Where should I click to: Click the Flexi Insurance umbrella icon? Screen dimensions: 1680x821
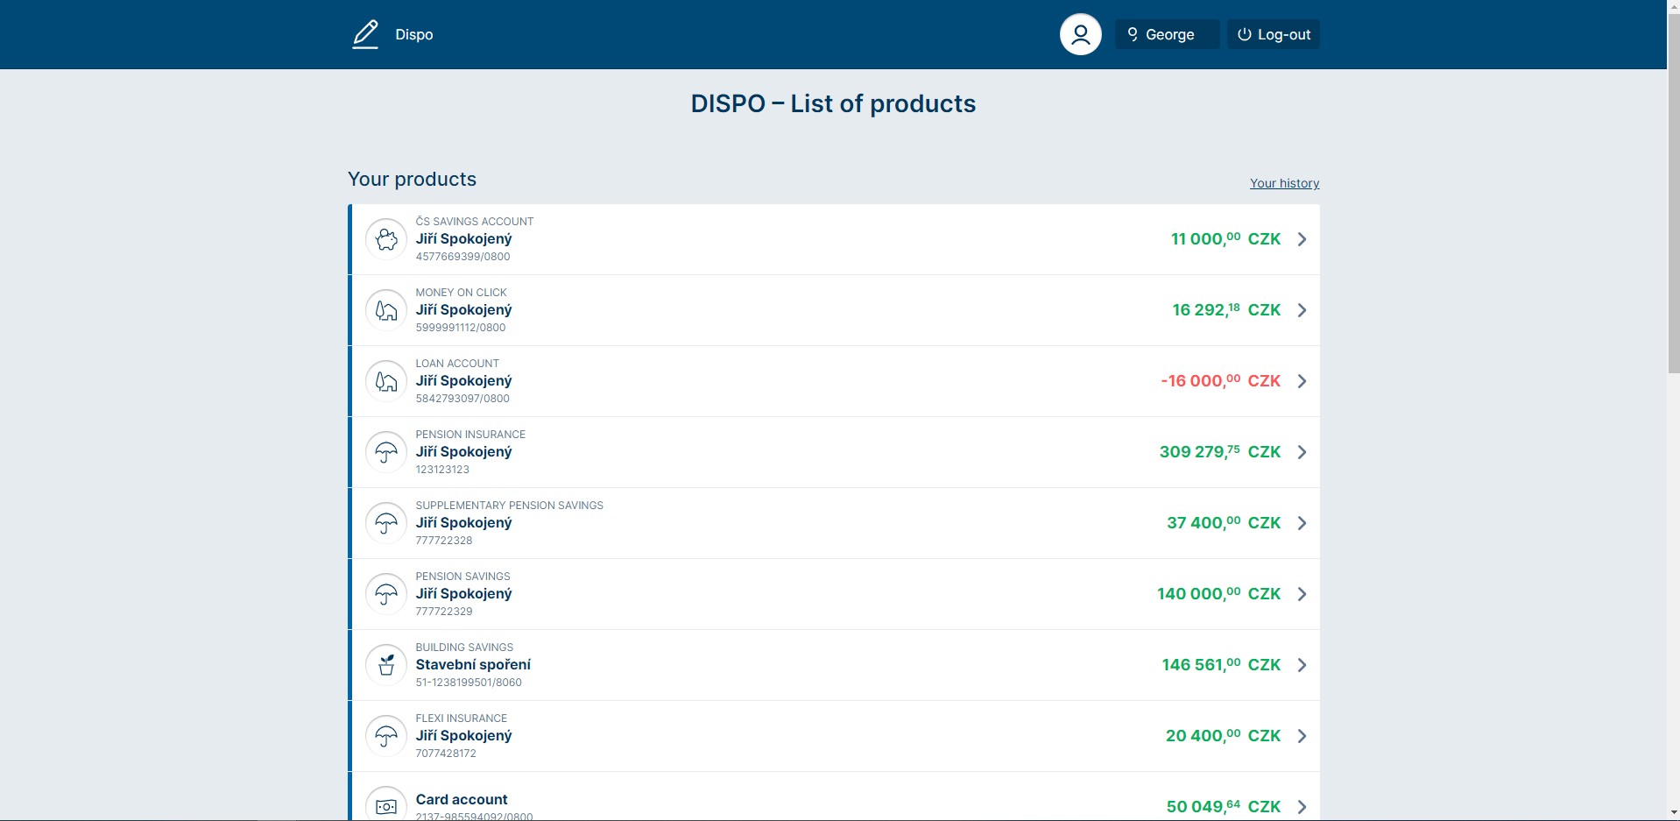(386, 736)
